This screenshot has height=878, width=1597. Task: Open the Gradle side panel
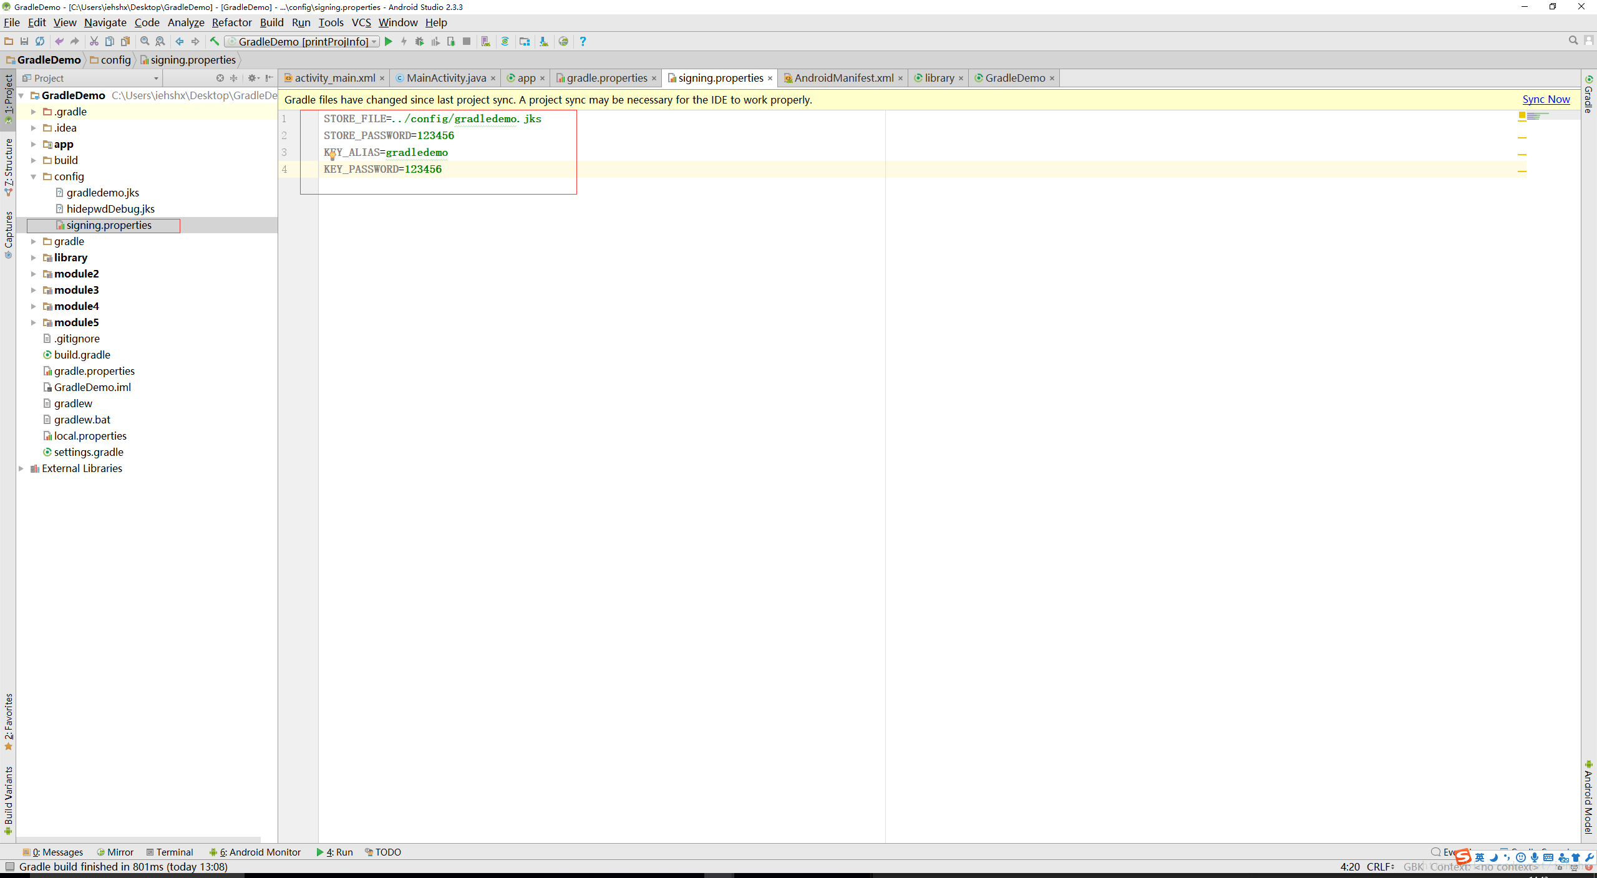(1589, 95)
